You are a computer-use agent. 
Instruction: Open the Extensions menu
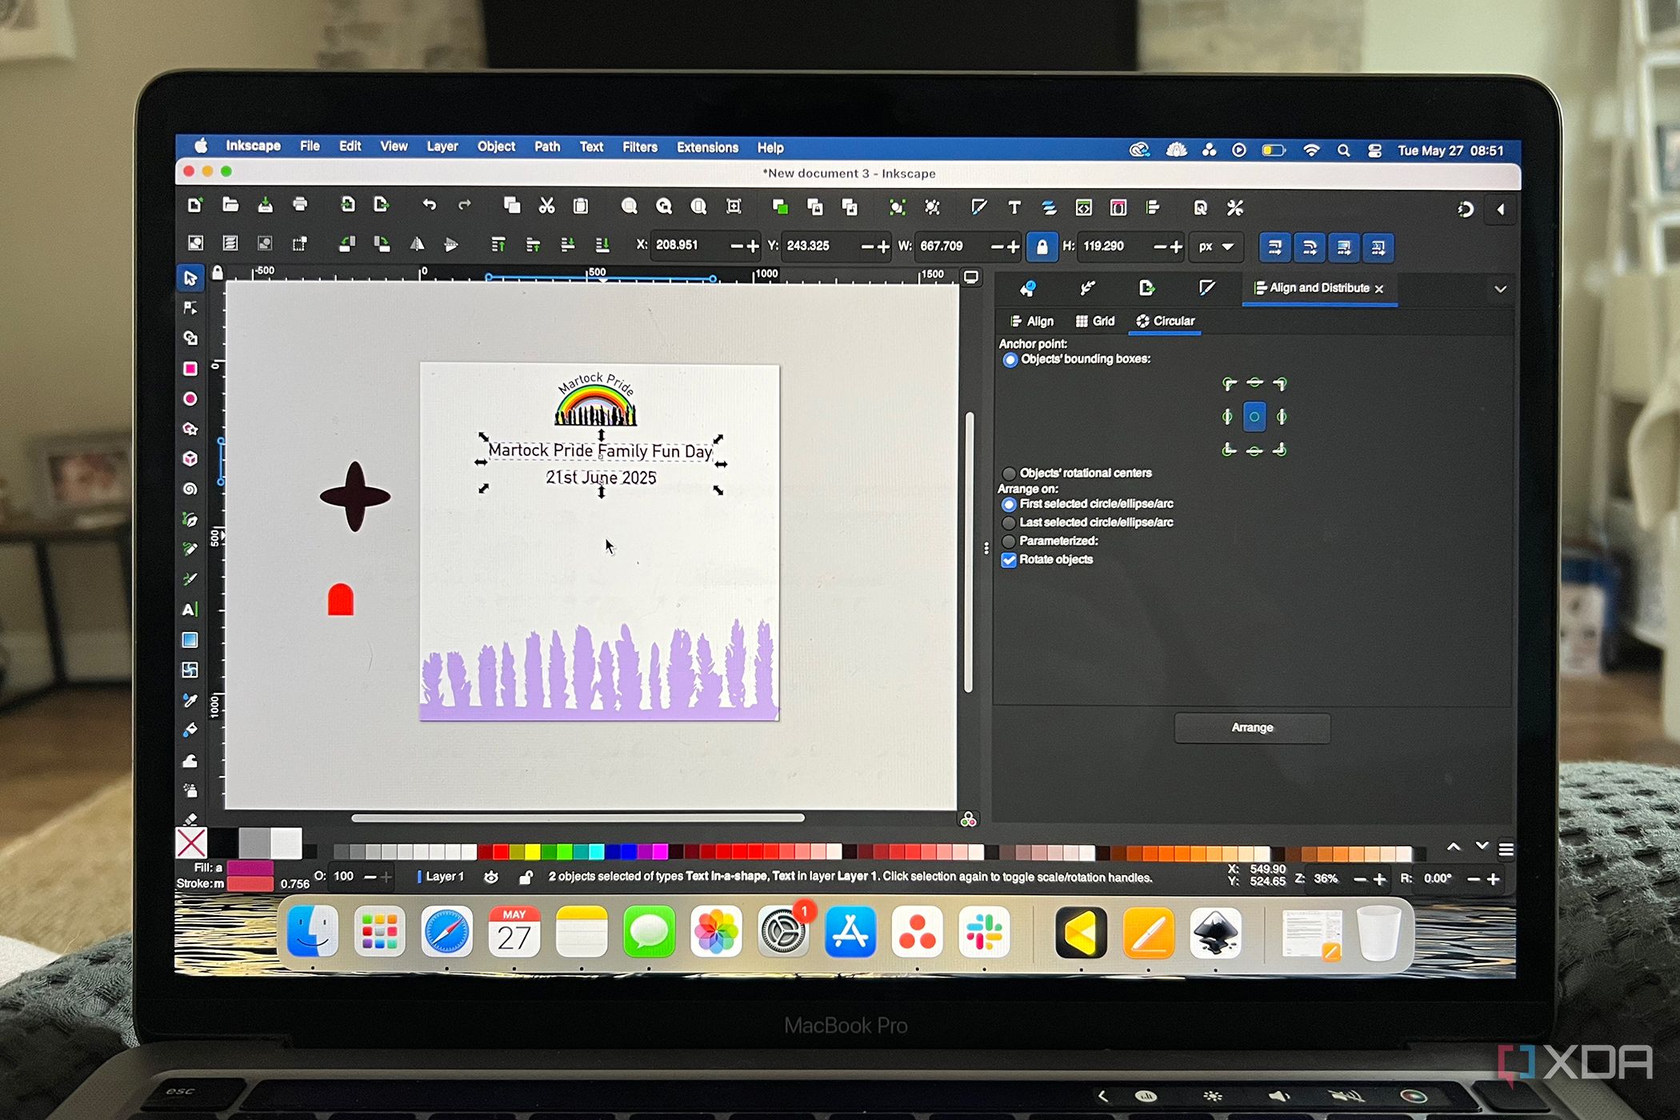[707, 148]
